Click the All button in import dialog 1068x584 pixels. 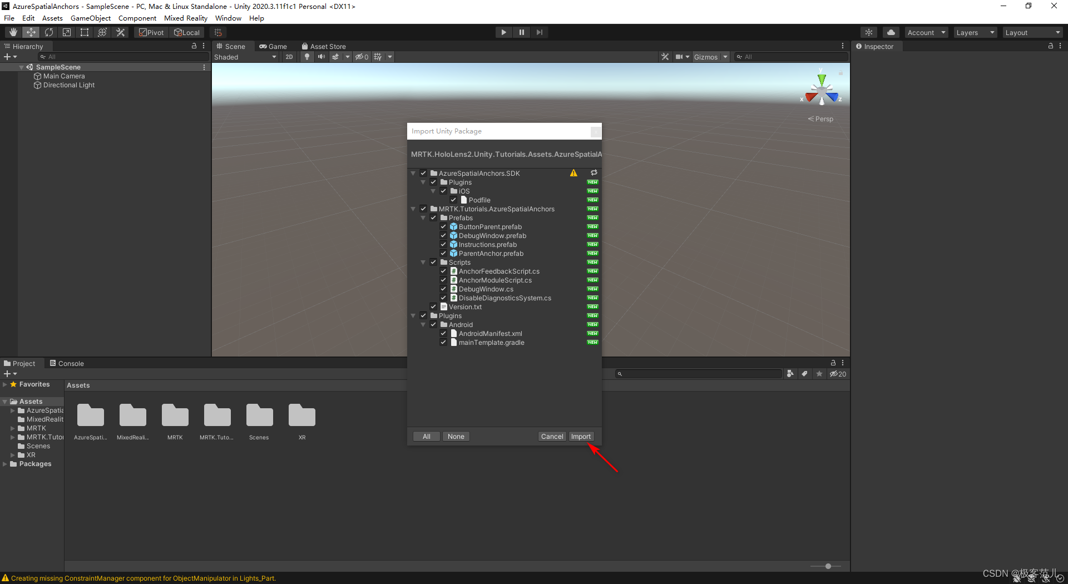(427, 437)
